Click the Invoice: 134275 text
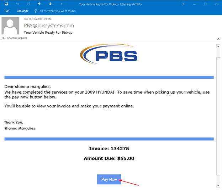 point(109,149)
